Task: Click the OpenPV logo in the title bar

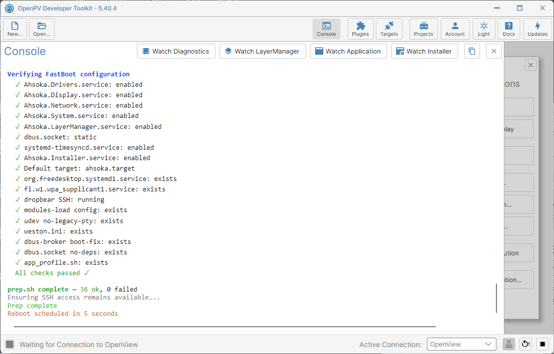Action: (9, 8)
